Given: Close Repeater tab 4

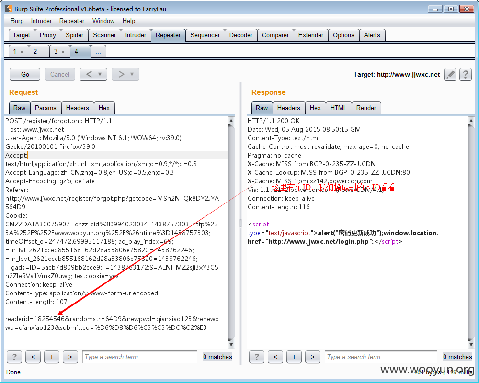Looking at the screenshot, I should pyautogui.click(x=83, y=52).
